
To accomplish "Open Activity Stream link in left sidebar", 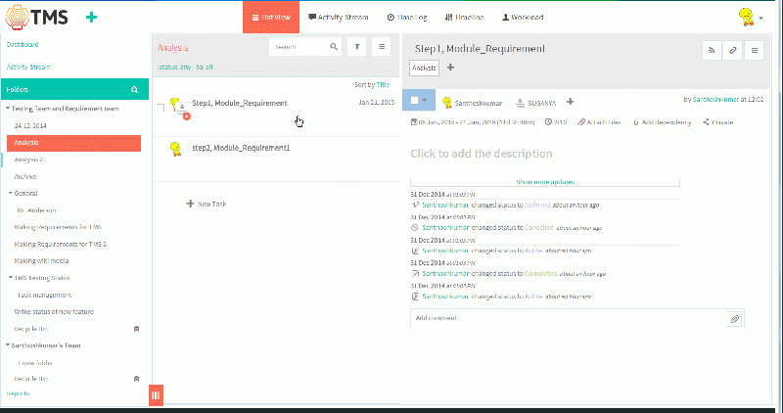I will click(x=28, y=67).
